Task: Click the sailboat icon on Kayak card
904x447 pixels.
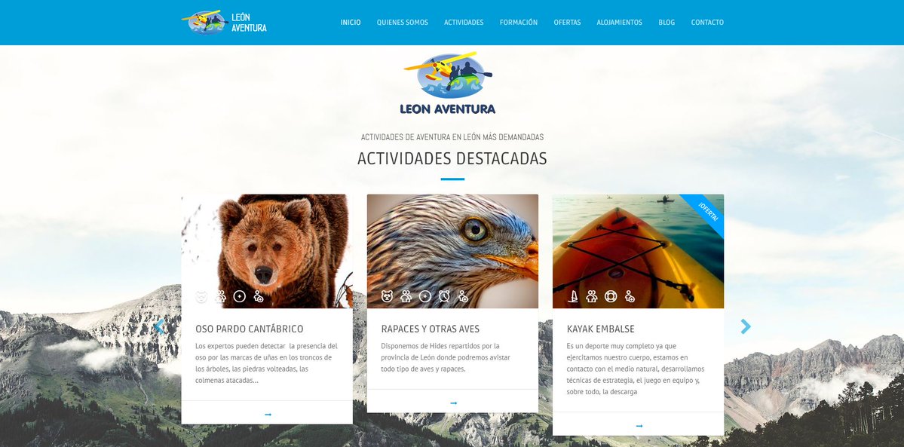Action: 573,296
